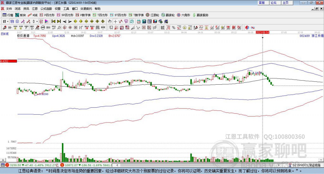Open the T数字表 tool
The width and height of the screenshot is (324, 174).
click(136, 15)
